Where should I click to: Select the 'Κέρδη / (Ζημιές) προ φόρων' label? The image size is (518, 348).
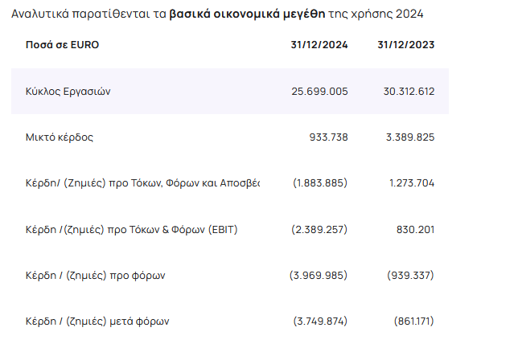pyautogui.click(x=96, y=276)
